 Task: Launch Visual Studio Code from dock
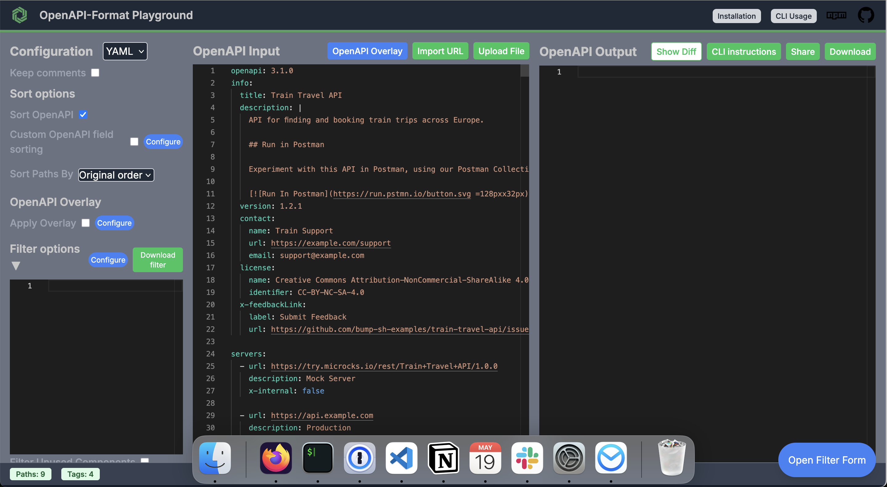click(402, 458)
